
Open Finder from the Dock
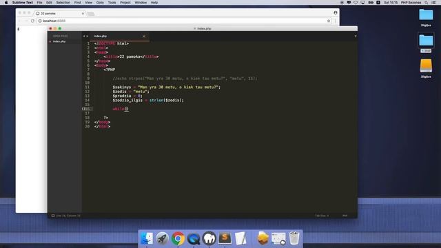pyautogui.click(x=147, y=238)
